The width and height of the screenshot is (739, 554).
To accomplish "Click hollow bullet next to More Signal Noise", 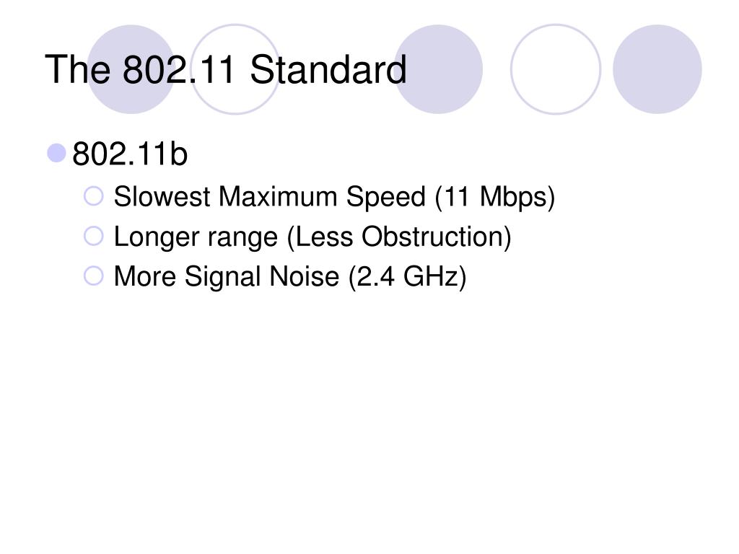I will coord(93,276).
